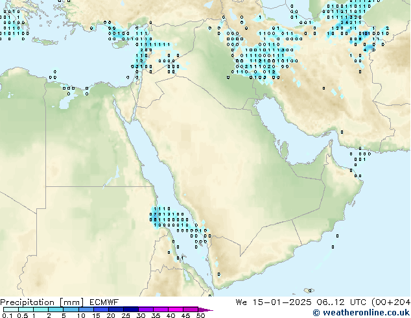Click Lake Nasser on the Nile
The image size is (411, 318).
112,178
